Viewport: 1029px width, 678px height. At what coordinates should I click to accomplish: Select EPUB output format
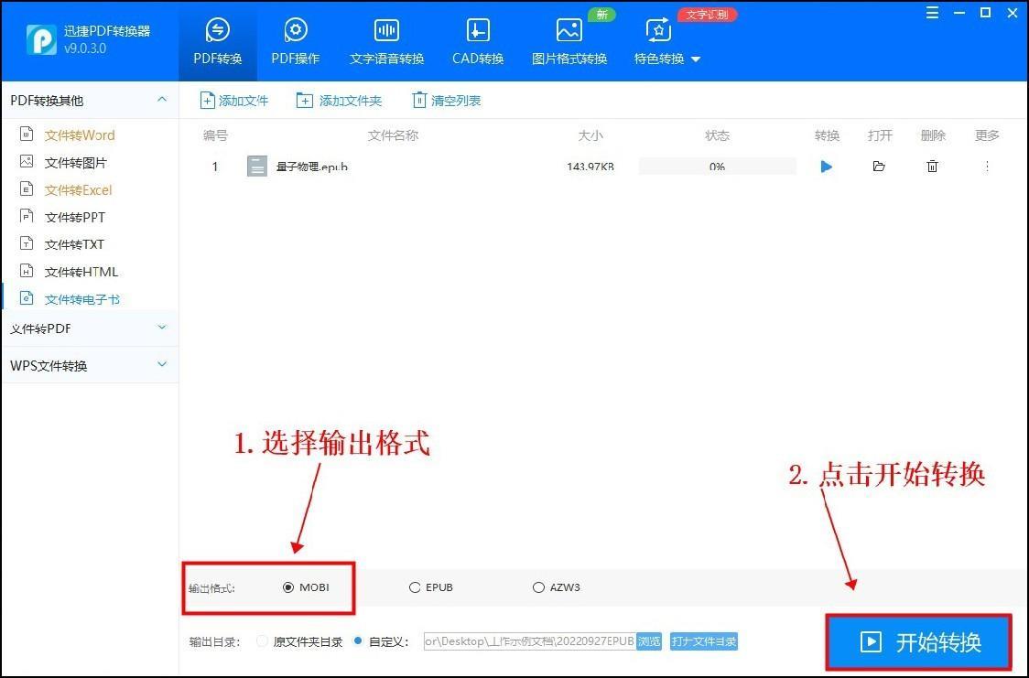tap(416, 587)
